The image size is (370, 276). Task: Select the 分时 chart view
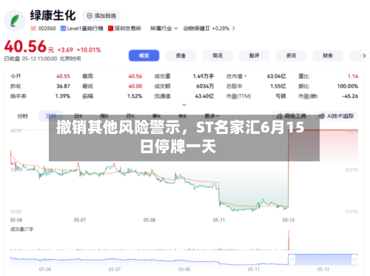(x=22, y=116)
